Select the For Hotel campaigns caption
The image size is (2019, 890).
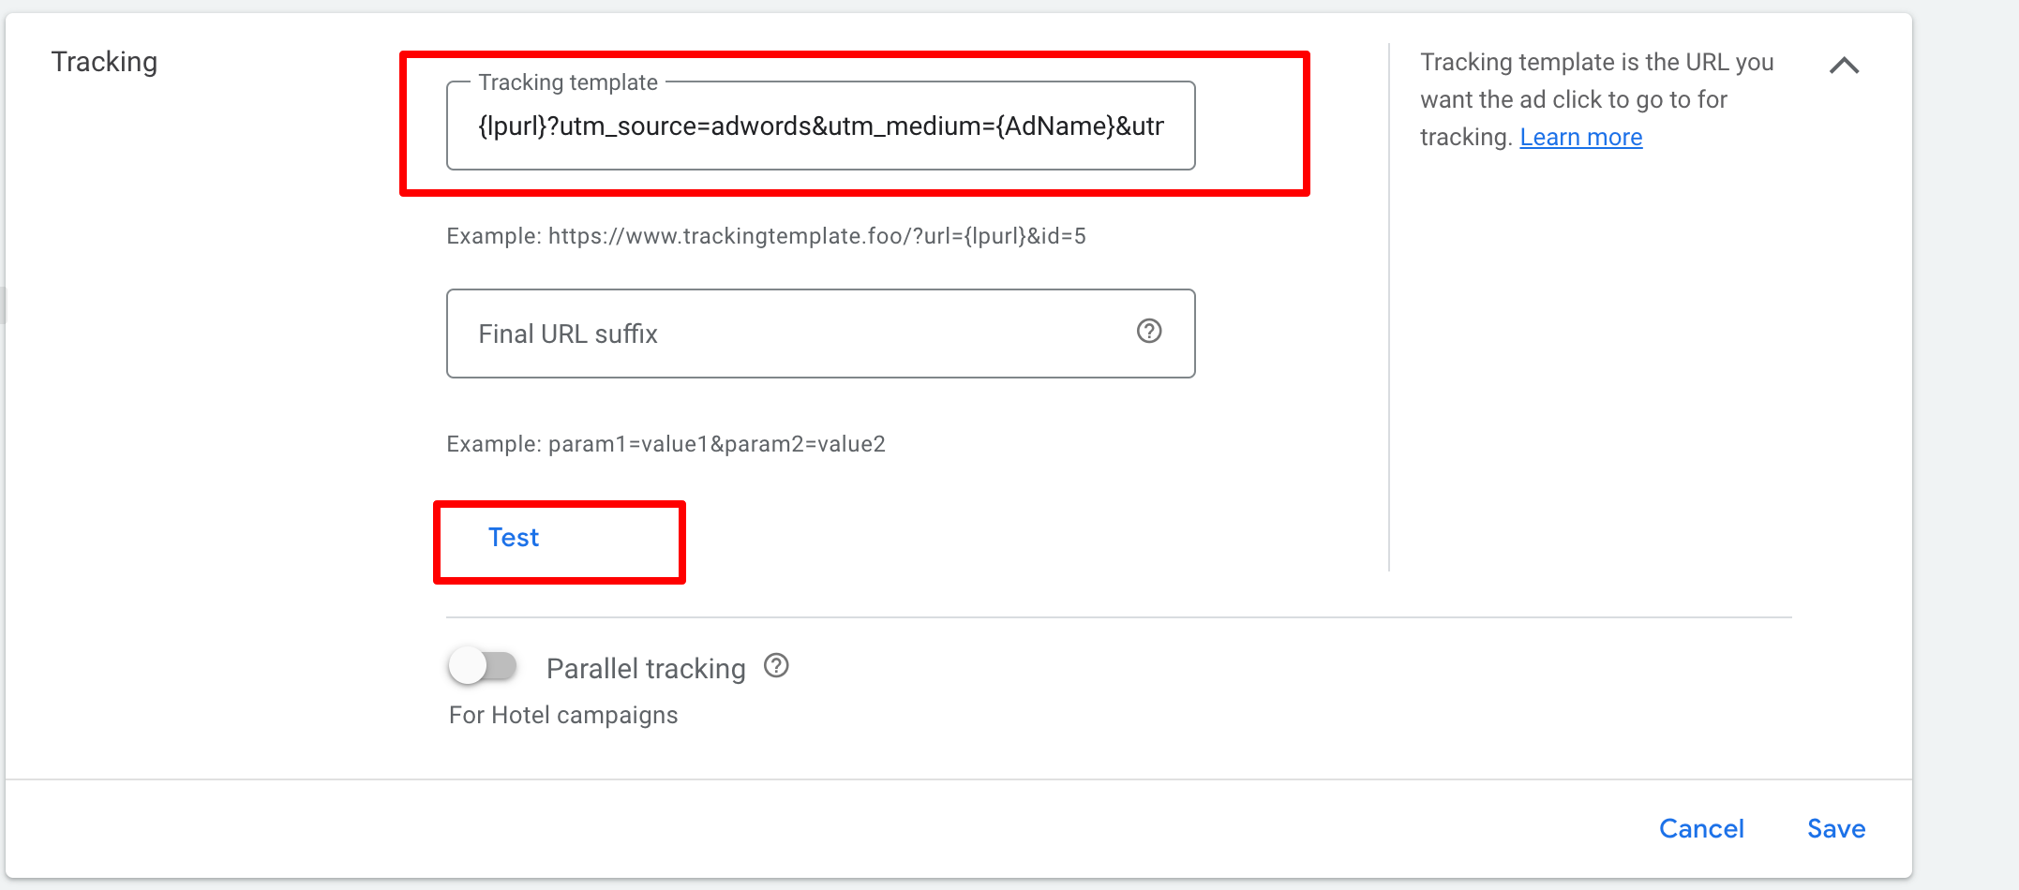click(x=562, y=716)
